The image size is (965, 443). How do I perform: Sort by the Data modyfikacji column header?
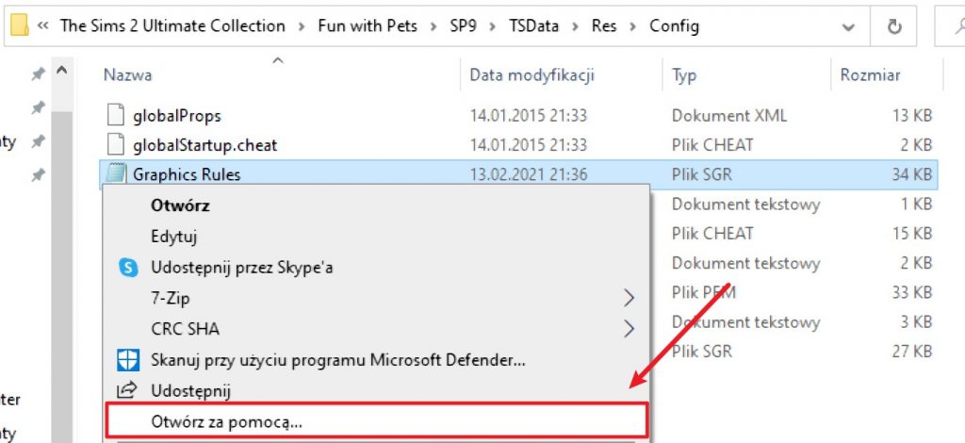click(532, 75)
